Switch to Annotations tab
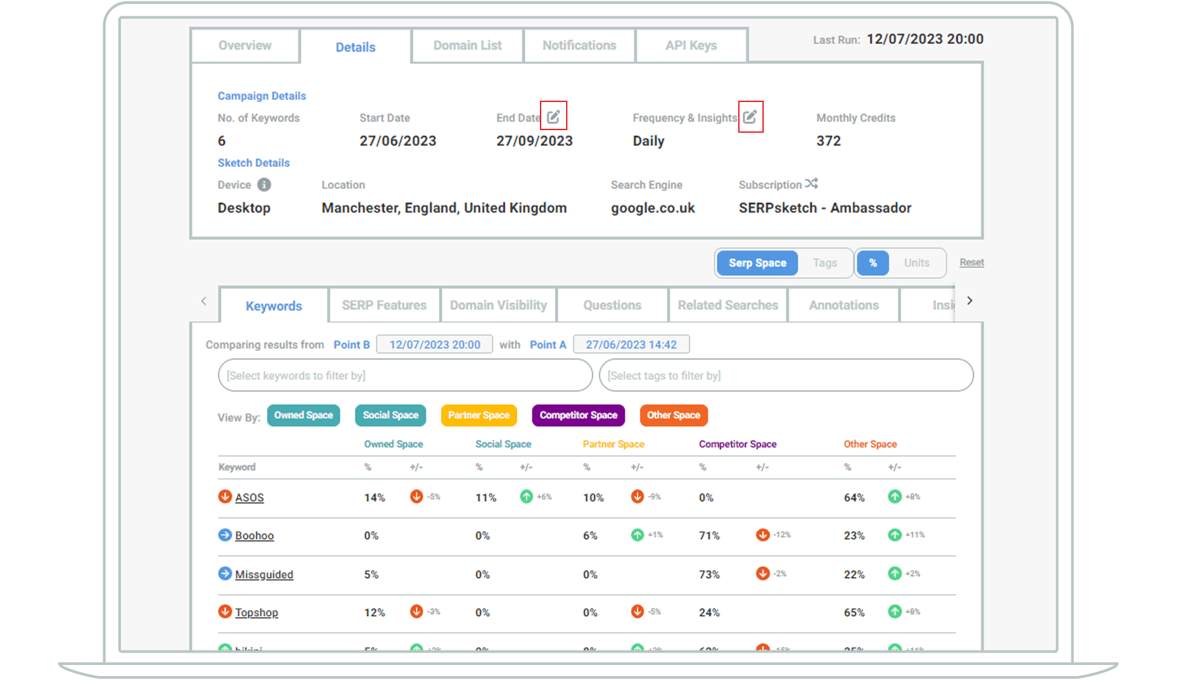Viewport: 1178px width, 680px height. (x=844, y=305)
